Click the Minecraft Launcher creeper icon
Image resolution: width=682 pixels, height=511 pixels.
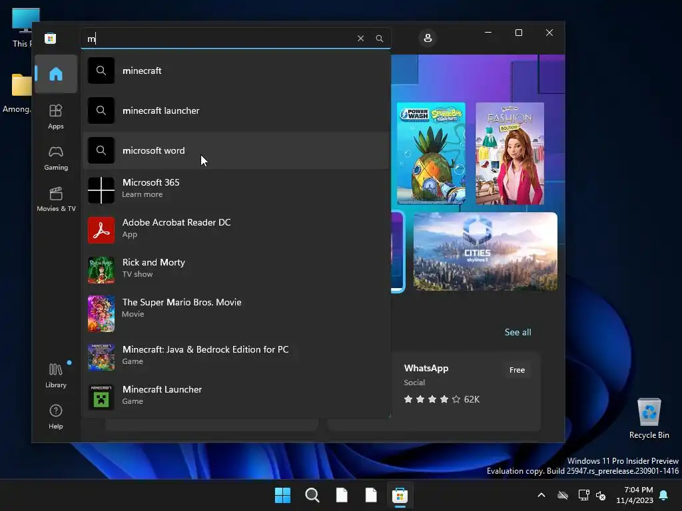[101, 397]
